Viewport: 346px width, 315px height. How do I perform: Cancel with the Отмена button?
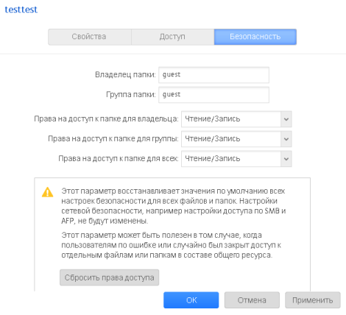[252, 300]
